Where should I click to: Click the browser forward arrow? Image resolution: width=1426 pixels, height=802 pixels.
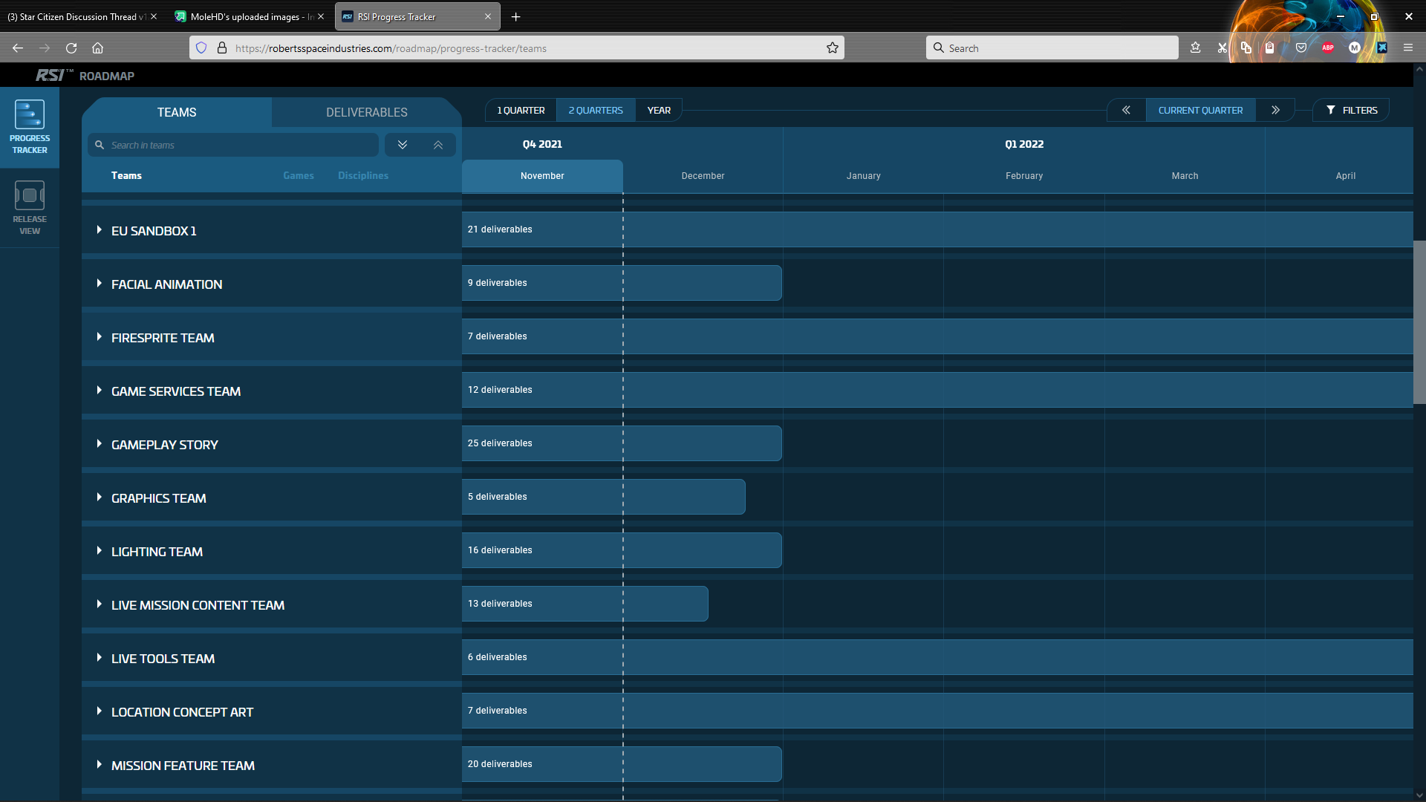click(x=45, y=48)
